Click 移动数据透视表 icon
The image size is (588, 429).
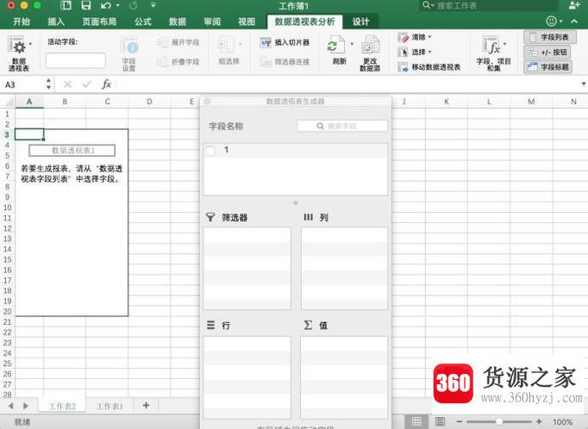click(403, 67)
